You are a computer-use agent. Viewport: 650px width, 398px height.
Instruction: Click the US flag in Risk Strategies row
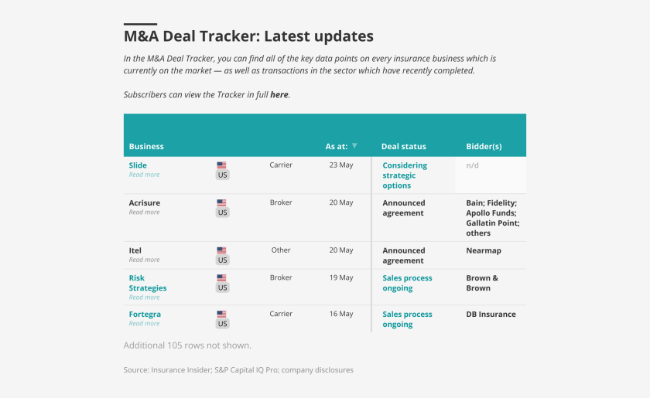(x=221, y=277)
